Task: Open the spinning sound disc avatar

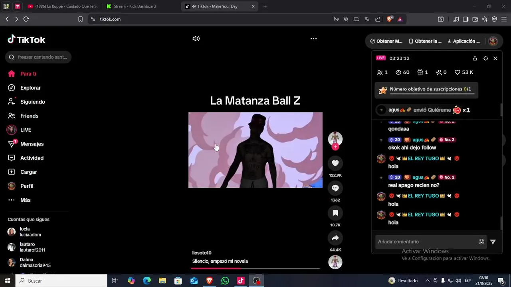Action: 335,262
